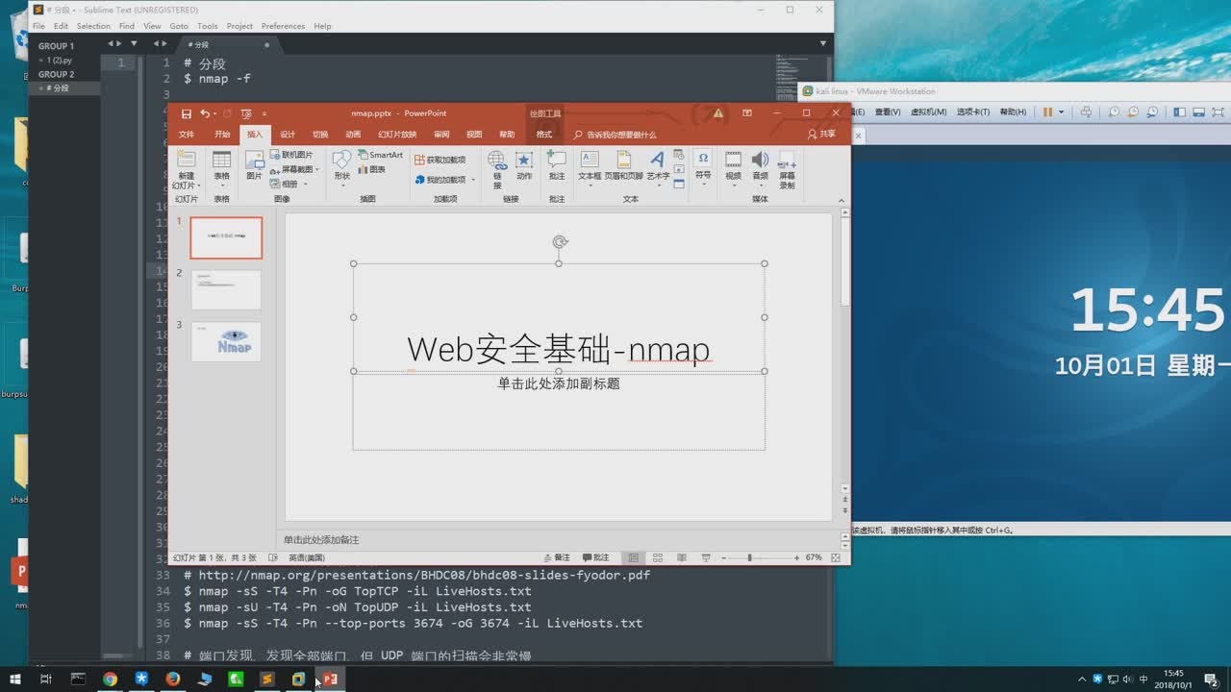Screen dimensions: 1231x692
Task: Open '1 (2).py' file in Sublime sidebar
Action: click(60, 60)
